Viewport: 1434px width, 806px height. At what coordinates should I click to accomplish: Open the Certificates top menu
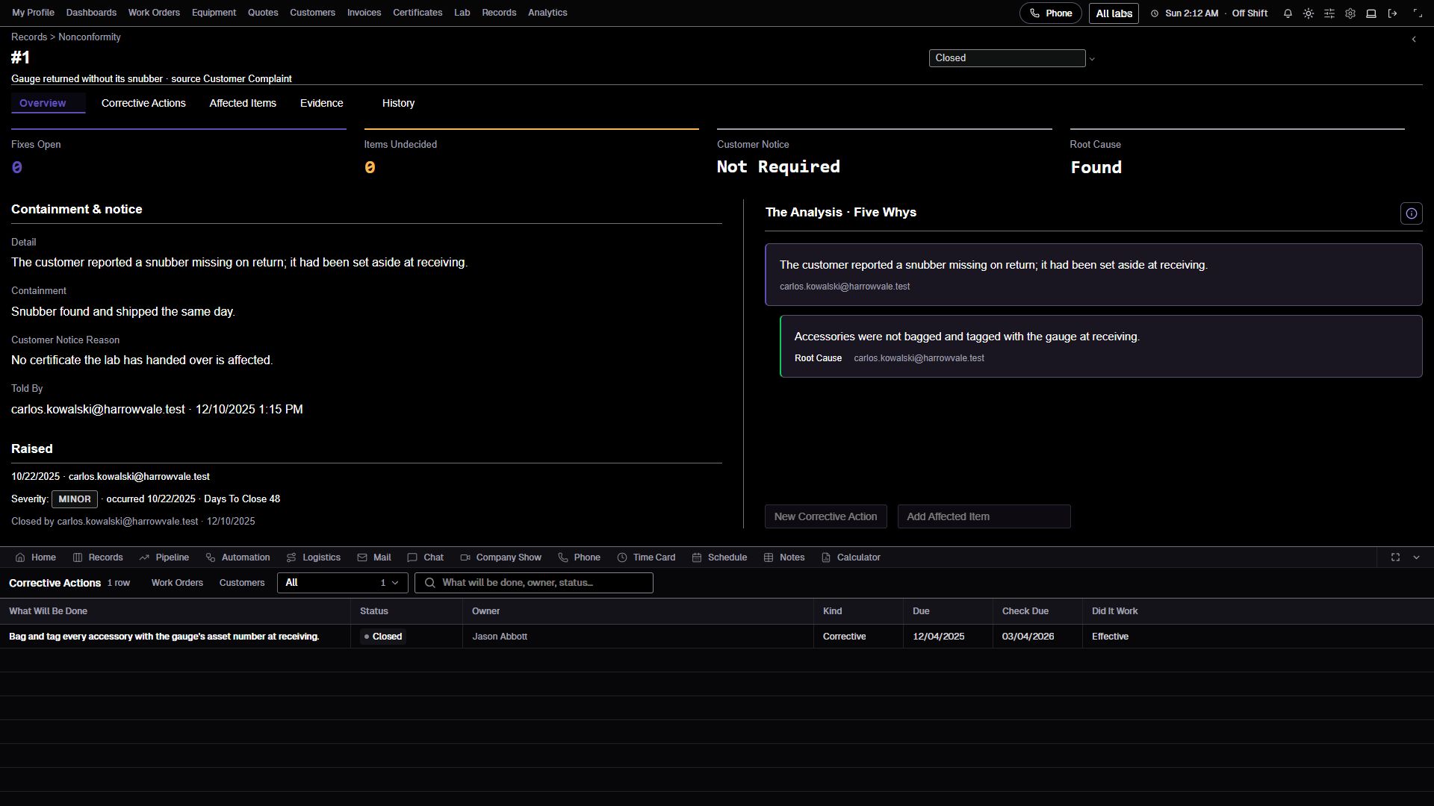click(x=418, y=13)
